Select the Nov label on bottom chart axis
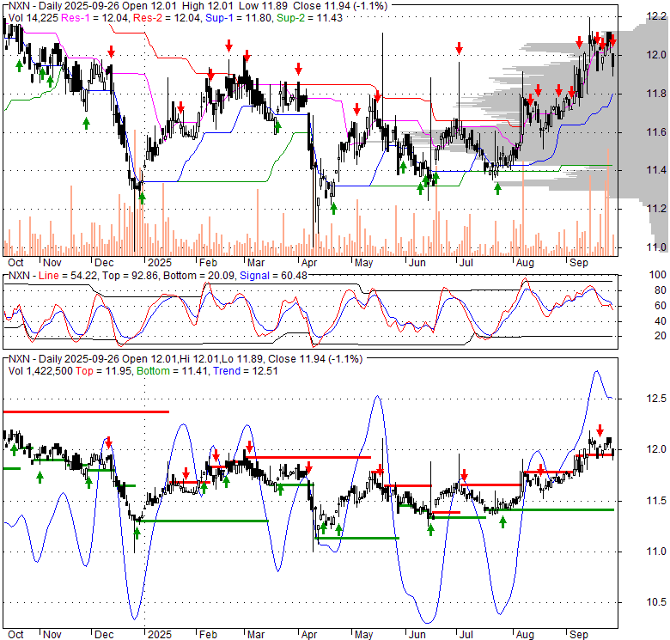The width and height of the screenshot is (670, 640). [x=52, y=635]
